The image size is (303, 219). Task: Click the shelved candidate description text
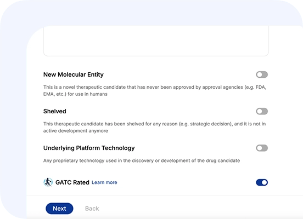[x=154, y=127]
